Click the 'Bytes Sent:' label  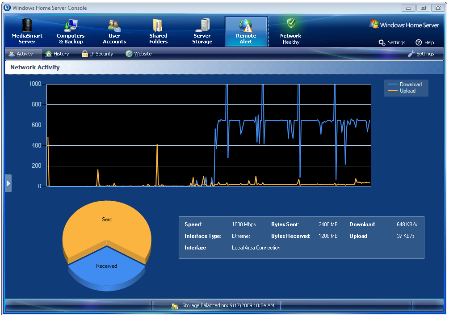point(285,224)
